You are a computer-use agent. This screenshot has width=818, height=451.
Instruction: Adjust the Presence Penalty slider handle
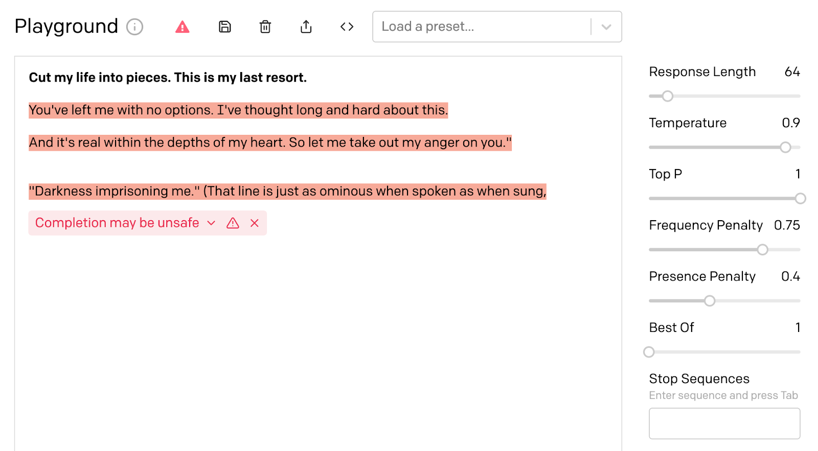(710, 300)
